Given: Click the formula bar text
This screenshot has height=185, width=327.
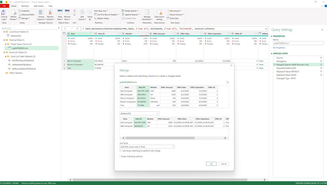Looking at the screenshot, I should pyautogui.click(x=148, y=28).
